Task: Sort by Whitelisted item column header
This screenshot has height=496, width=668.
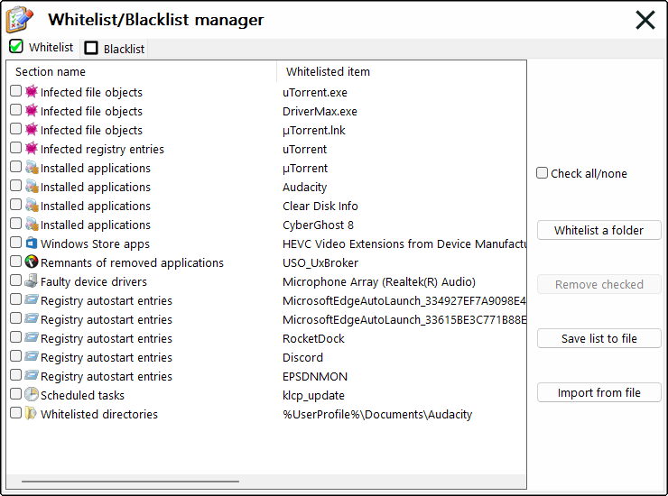Action: [402, 71]
